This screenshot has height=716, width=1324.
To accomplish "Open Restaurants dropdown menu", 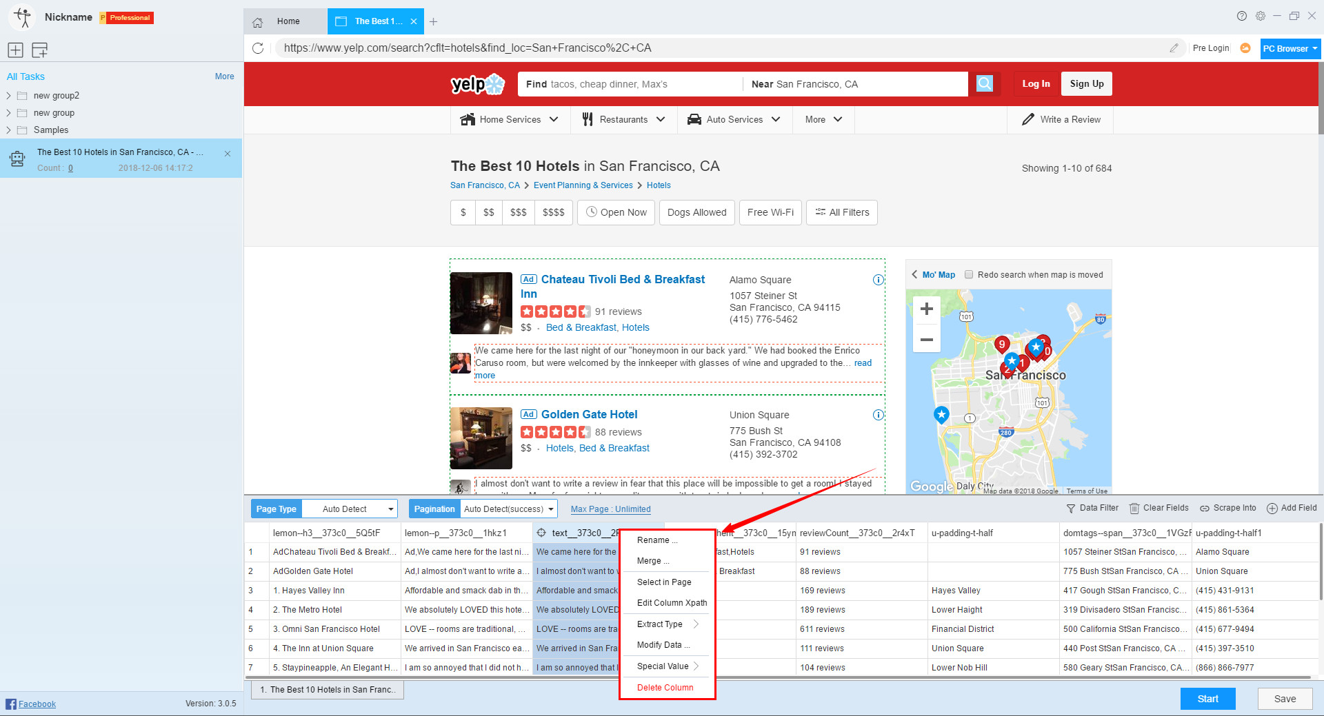I will pos(623,119).
